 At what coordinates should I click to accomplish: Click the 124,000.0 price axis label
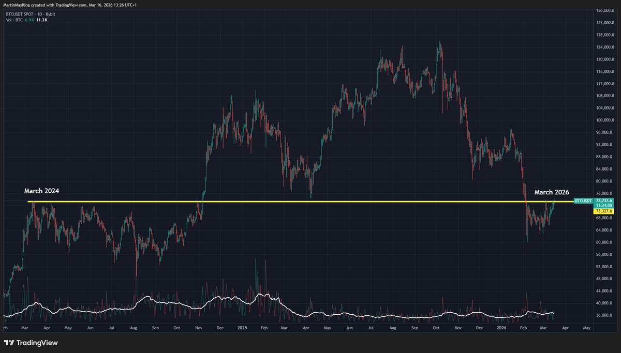(604, 48)
